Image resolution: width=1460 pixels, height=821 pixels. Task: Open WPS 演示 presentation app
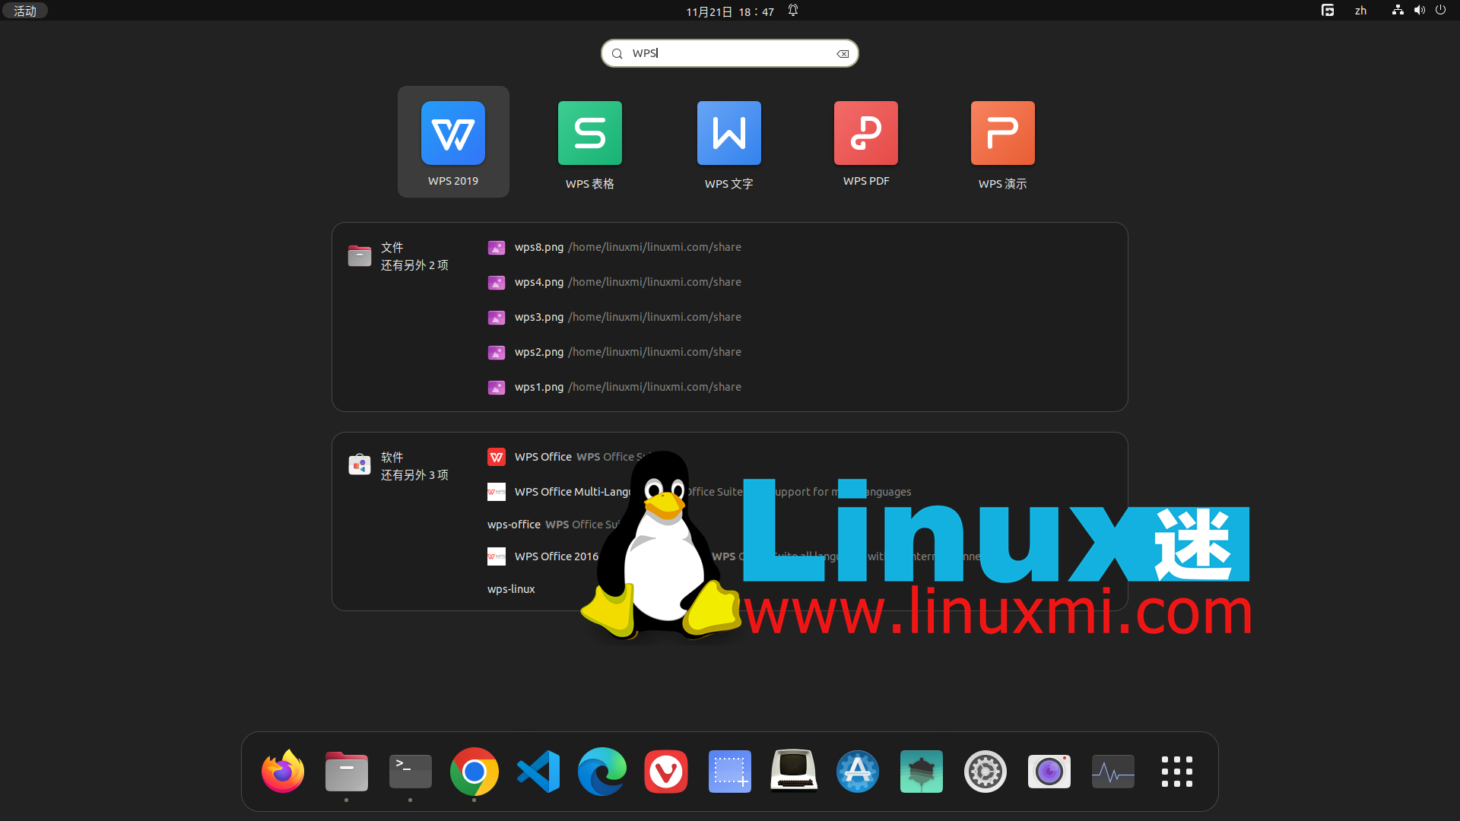(1002, 142)
